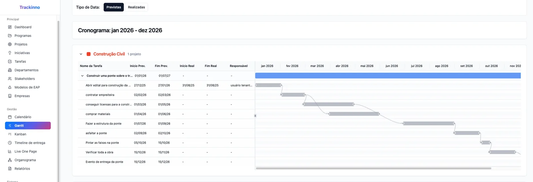Open Calendário page link

coord(28,117)
